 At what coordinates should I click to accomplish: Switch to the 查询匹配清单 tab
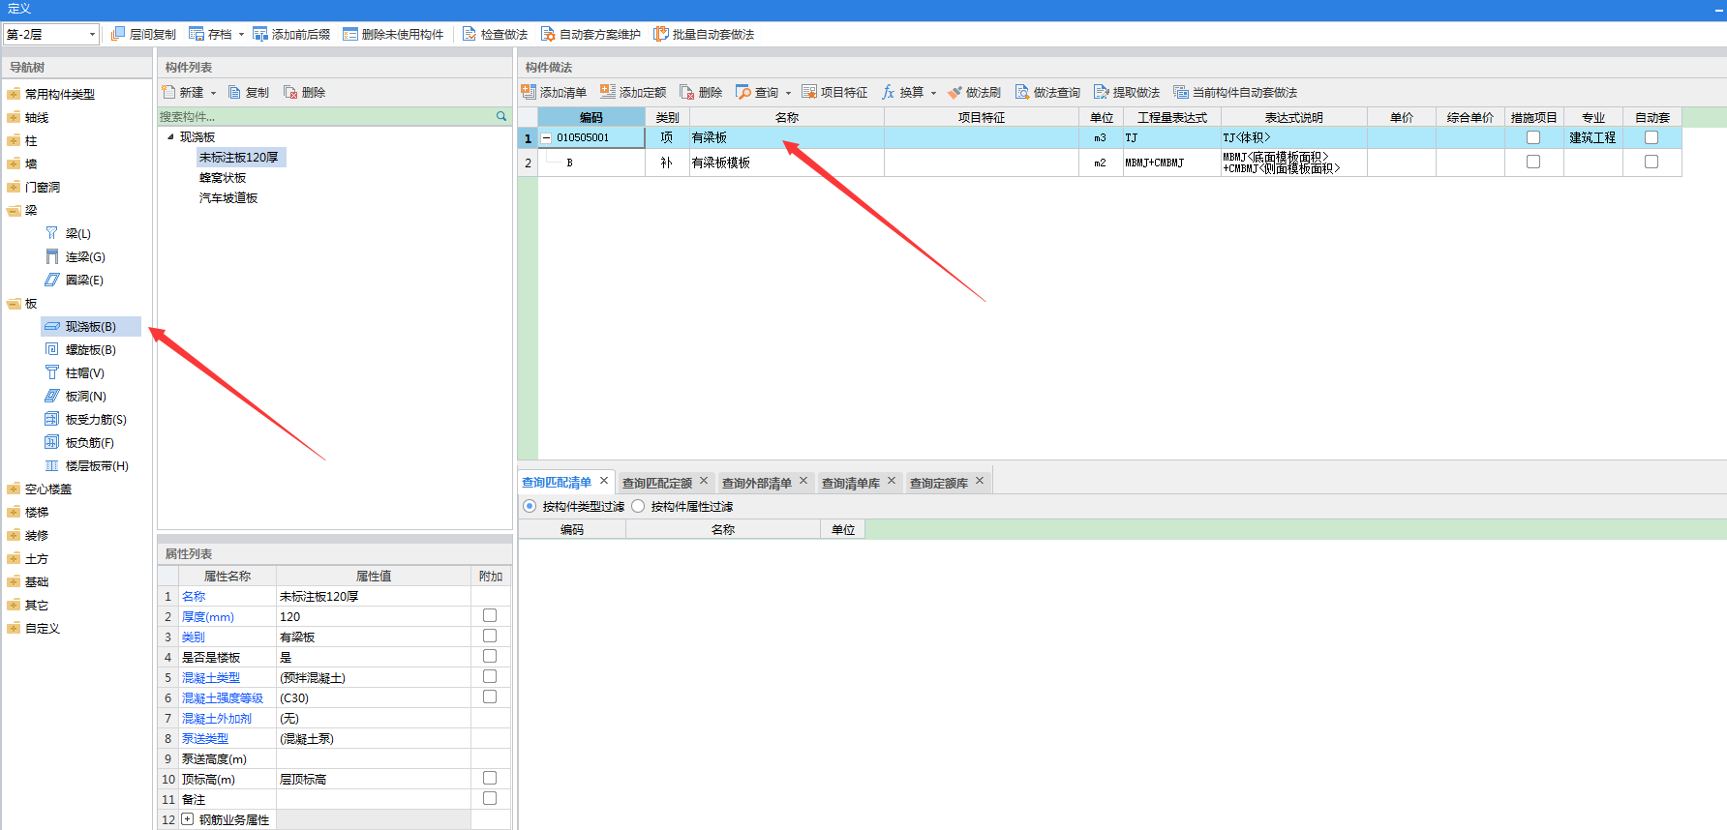point(557,482)
